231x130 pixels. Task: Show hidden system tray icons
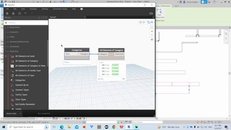pos(184,127)
